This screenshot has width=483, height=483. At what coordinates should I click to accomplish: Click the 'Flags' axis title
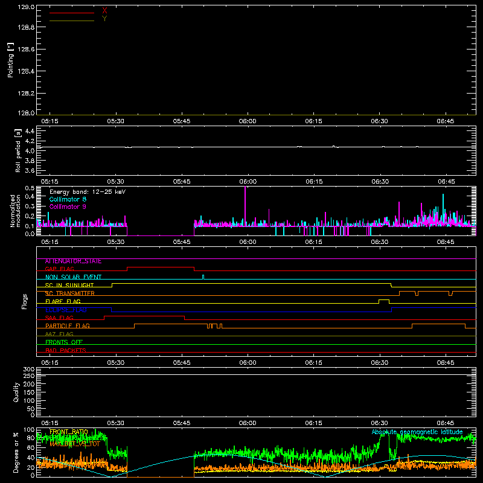point(24,301)
